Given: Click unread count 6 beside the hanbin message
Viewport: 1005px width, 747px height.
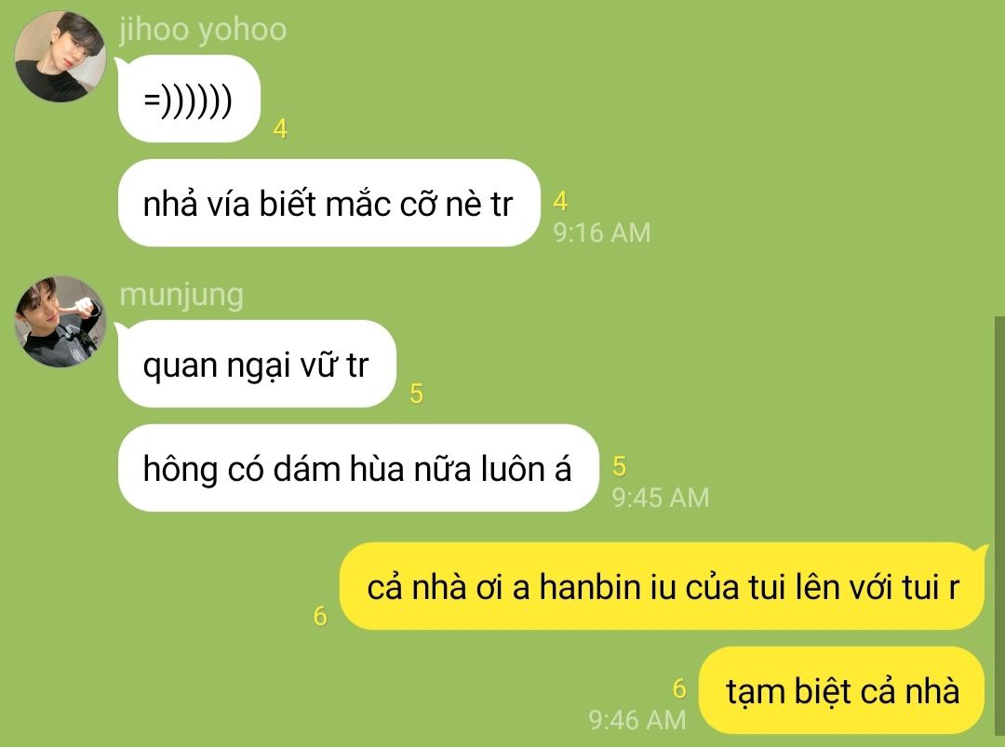Looking at the screenshot, I should (320, 617).
